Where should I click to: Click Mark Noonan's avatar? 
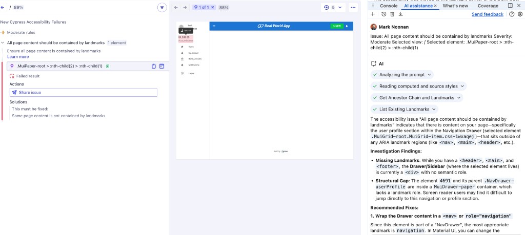[374, 27]
